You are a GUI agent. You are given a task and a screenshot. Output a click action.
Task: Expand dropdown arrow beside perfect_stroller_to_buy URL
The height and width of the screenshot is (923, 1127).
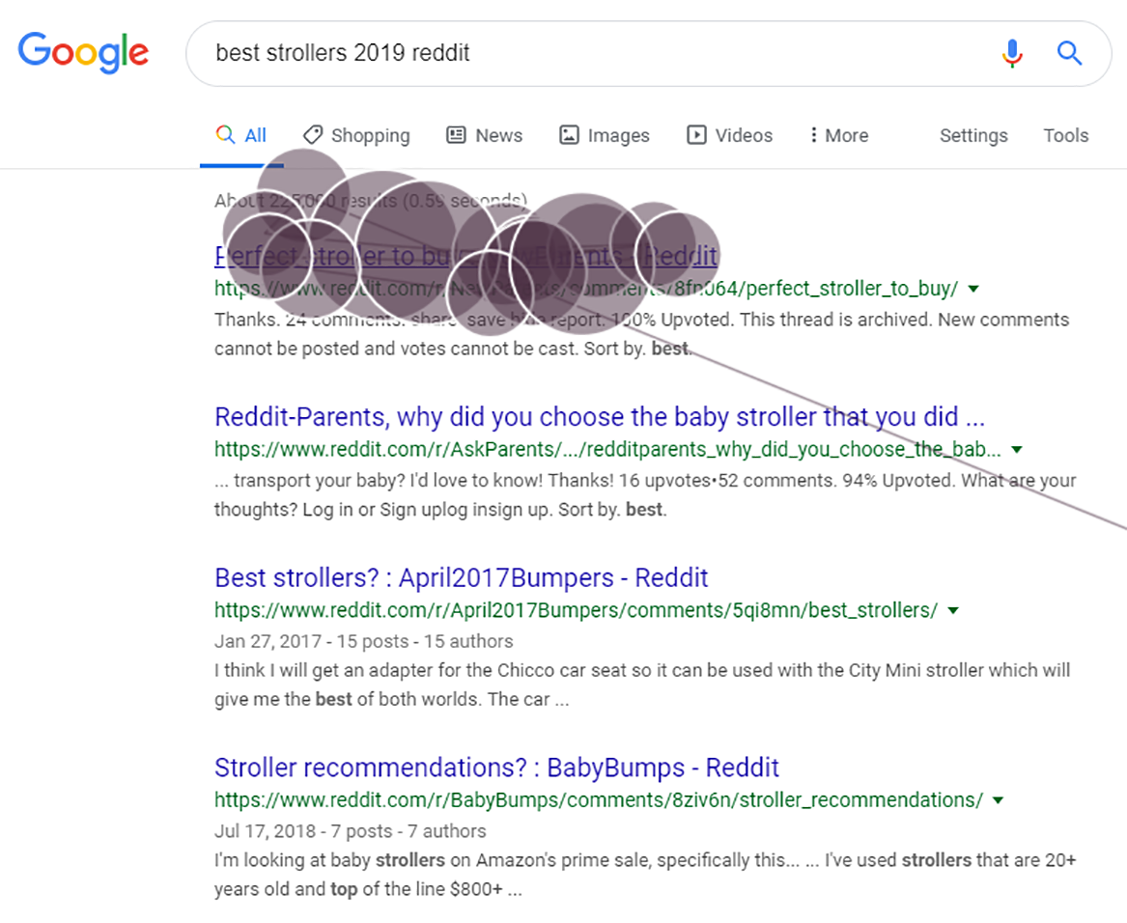tap(973, 289)
